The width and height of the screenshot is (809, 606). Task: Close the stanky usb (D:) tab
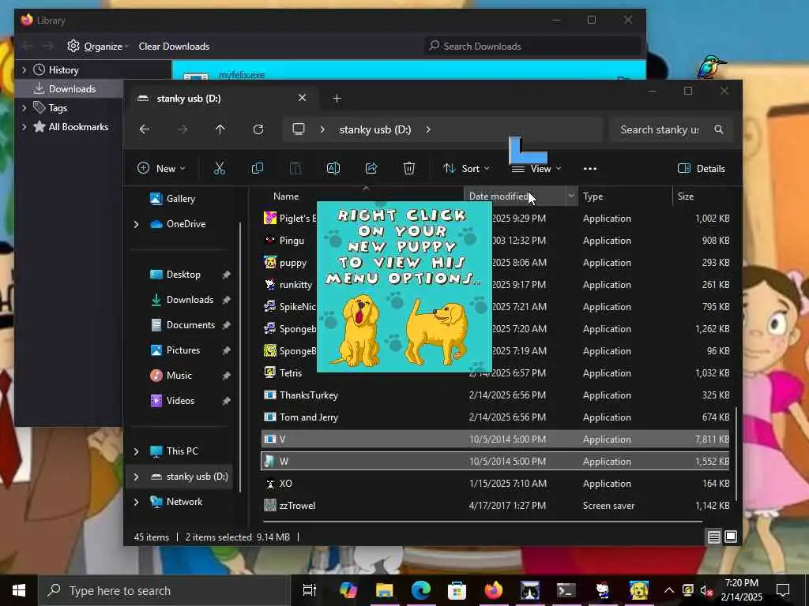pyautogui.click(x=303, y=98)
